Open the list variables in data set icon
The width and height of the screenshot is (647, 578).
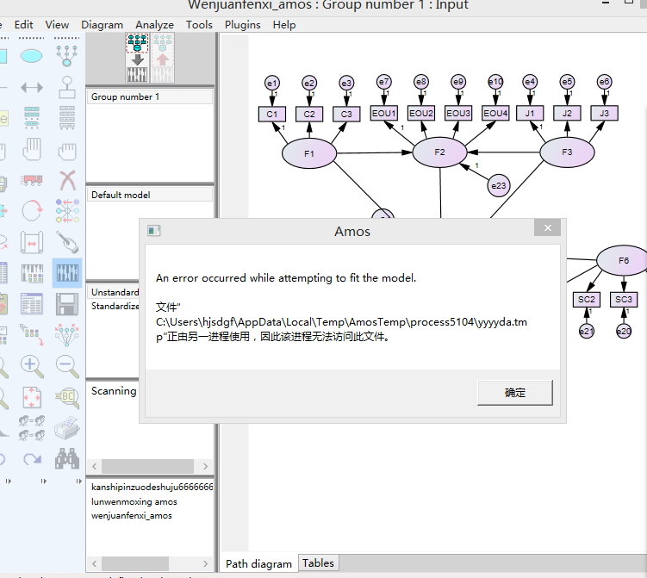(67, 118)
